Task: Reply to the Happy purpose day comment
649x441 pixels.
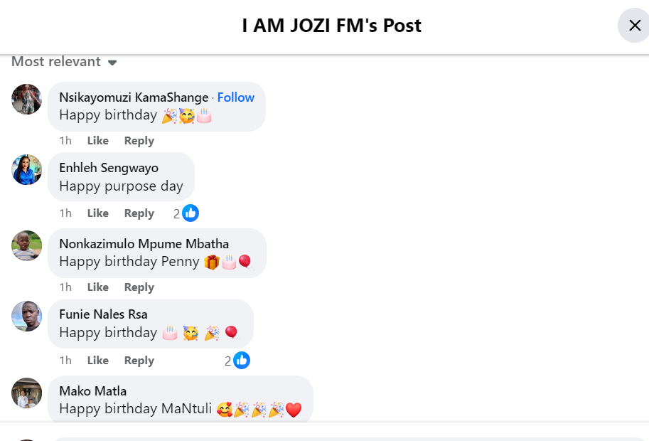Action: pyautogui.click(x=139, y=213)
